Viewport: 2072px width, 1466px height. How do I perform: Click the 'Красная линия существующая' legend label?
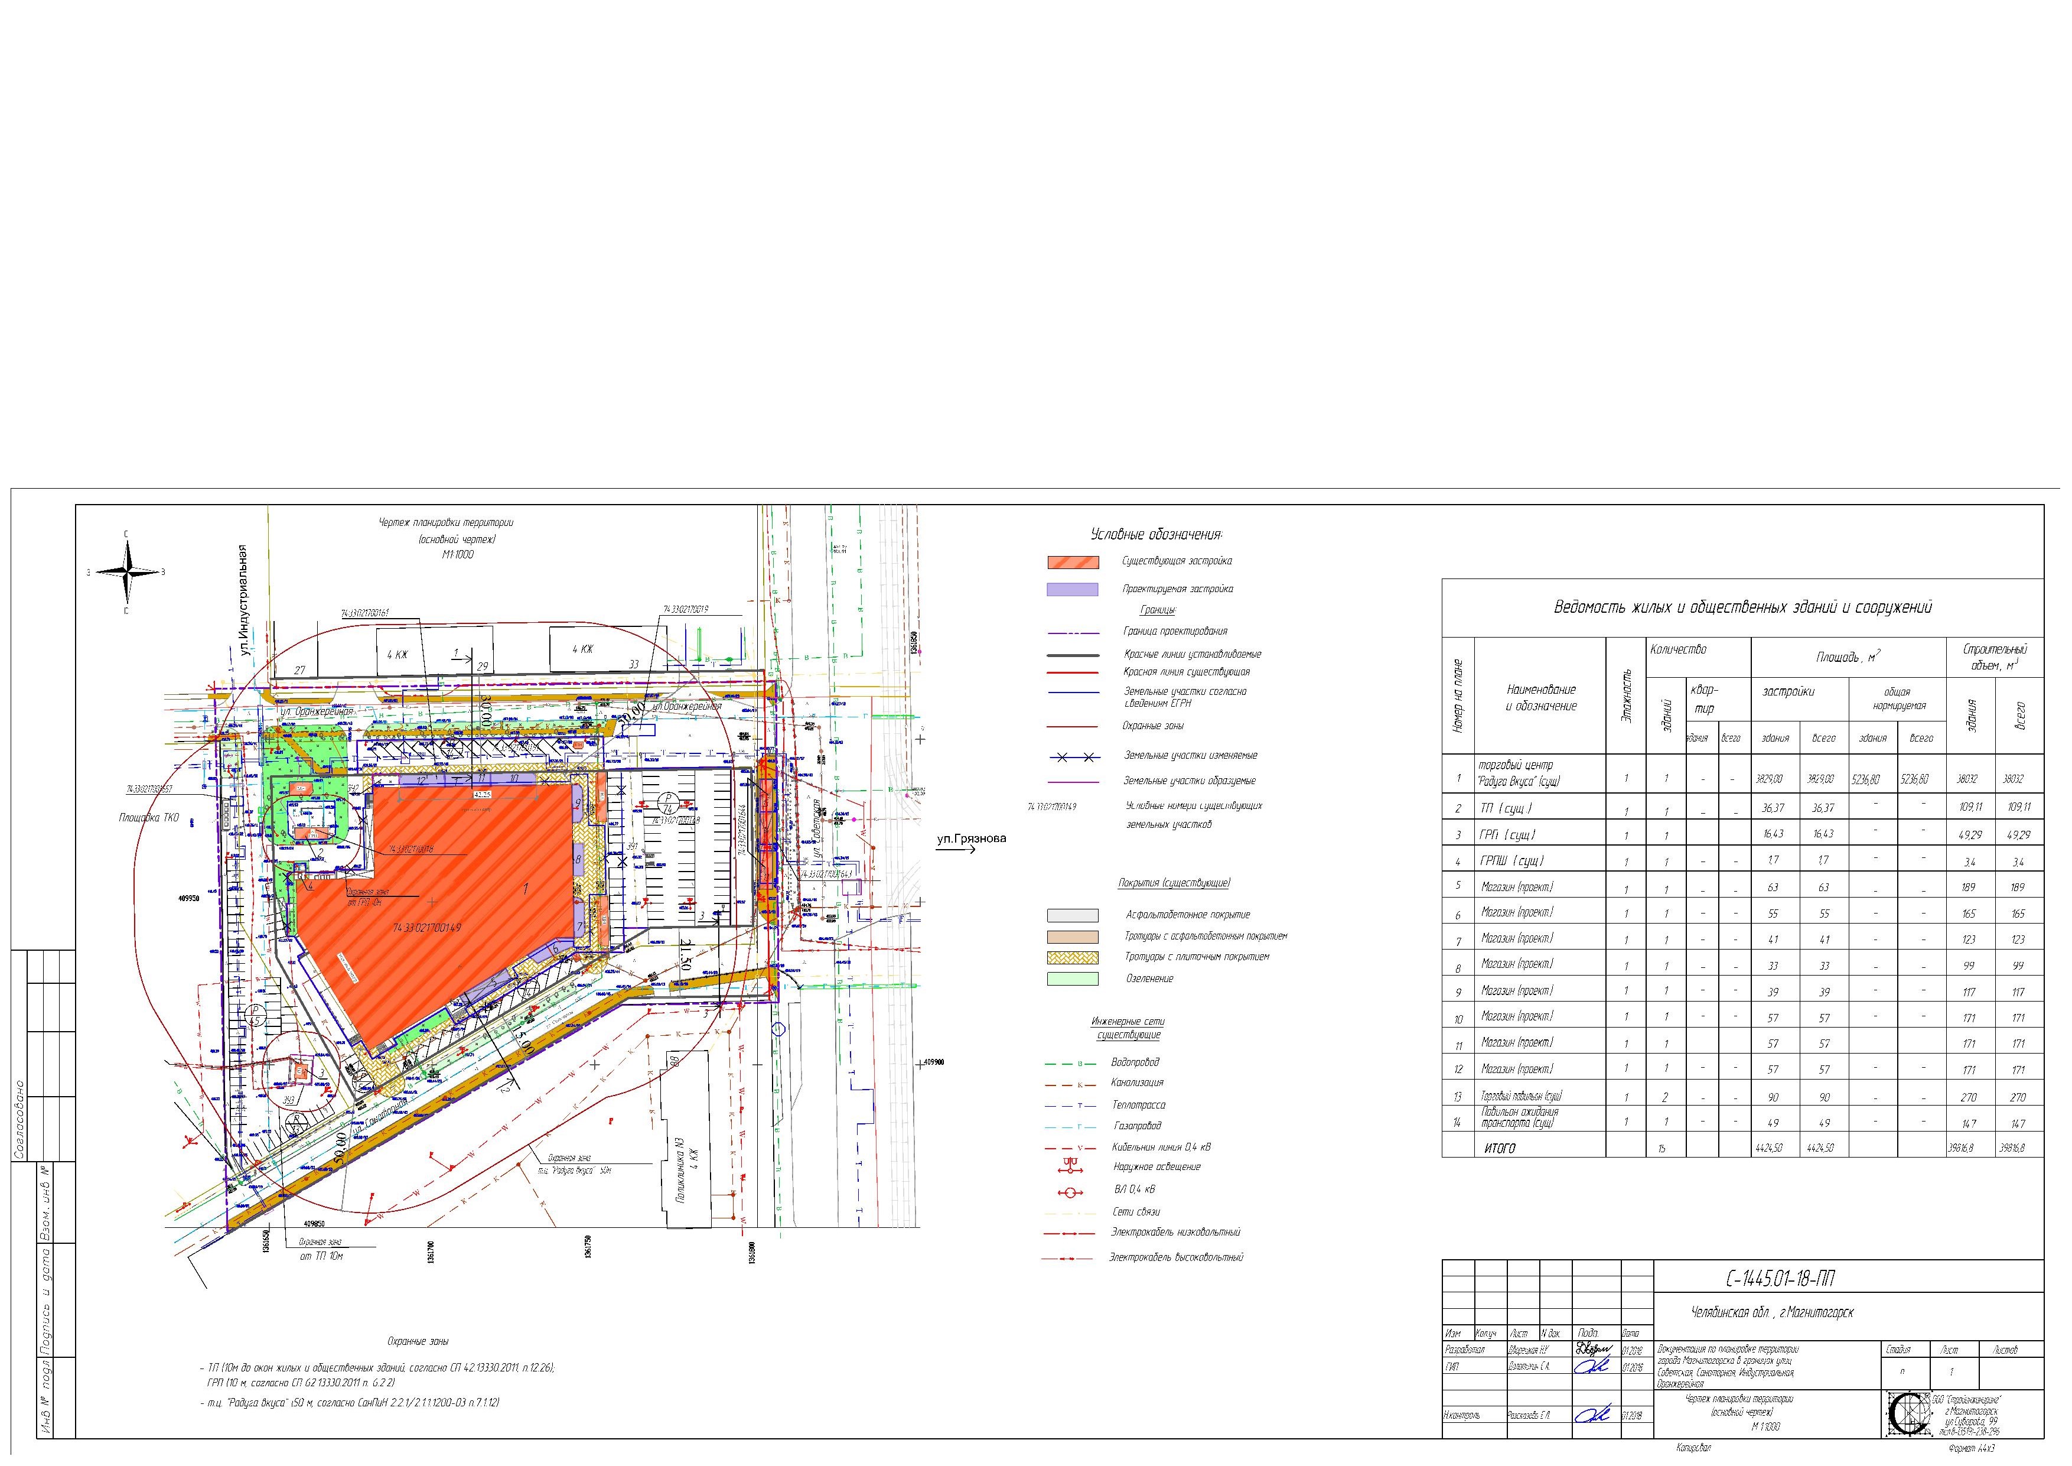1187,672
